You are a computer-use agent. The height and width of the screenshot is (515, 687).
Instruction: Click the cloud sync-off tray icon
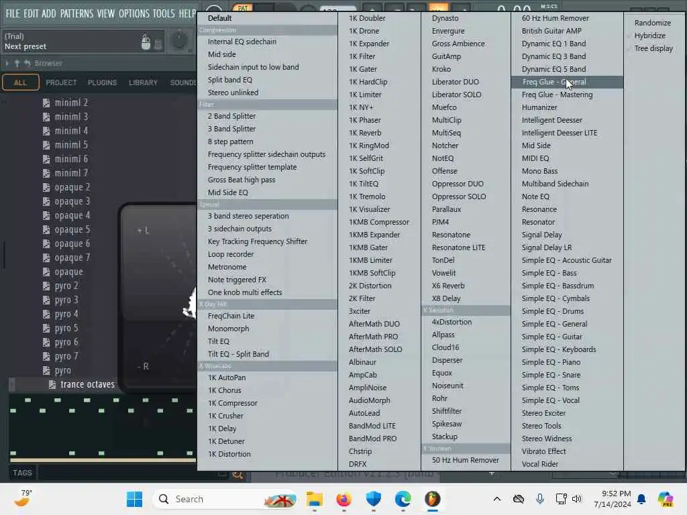519,499
